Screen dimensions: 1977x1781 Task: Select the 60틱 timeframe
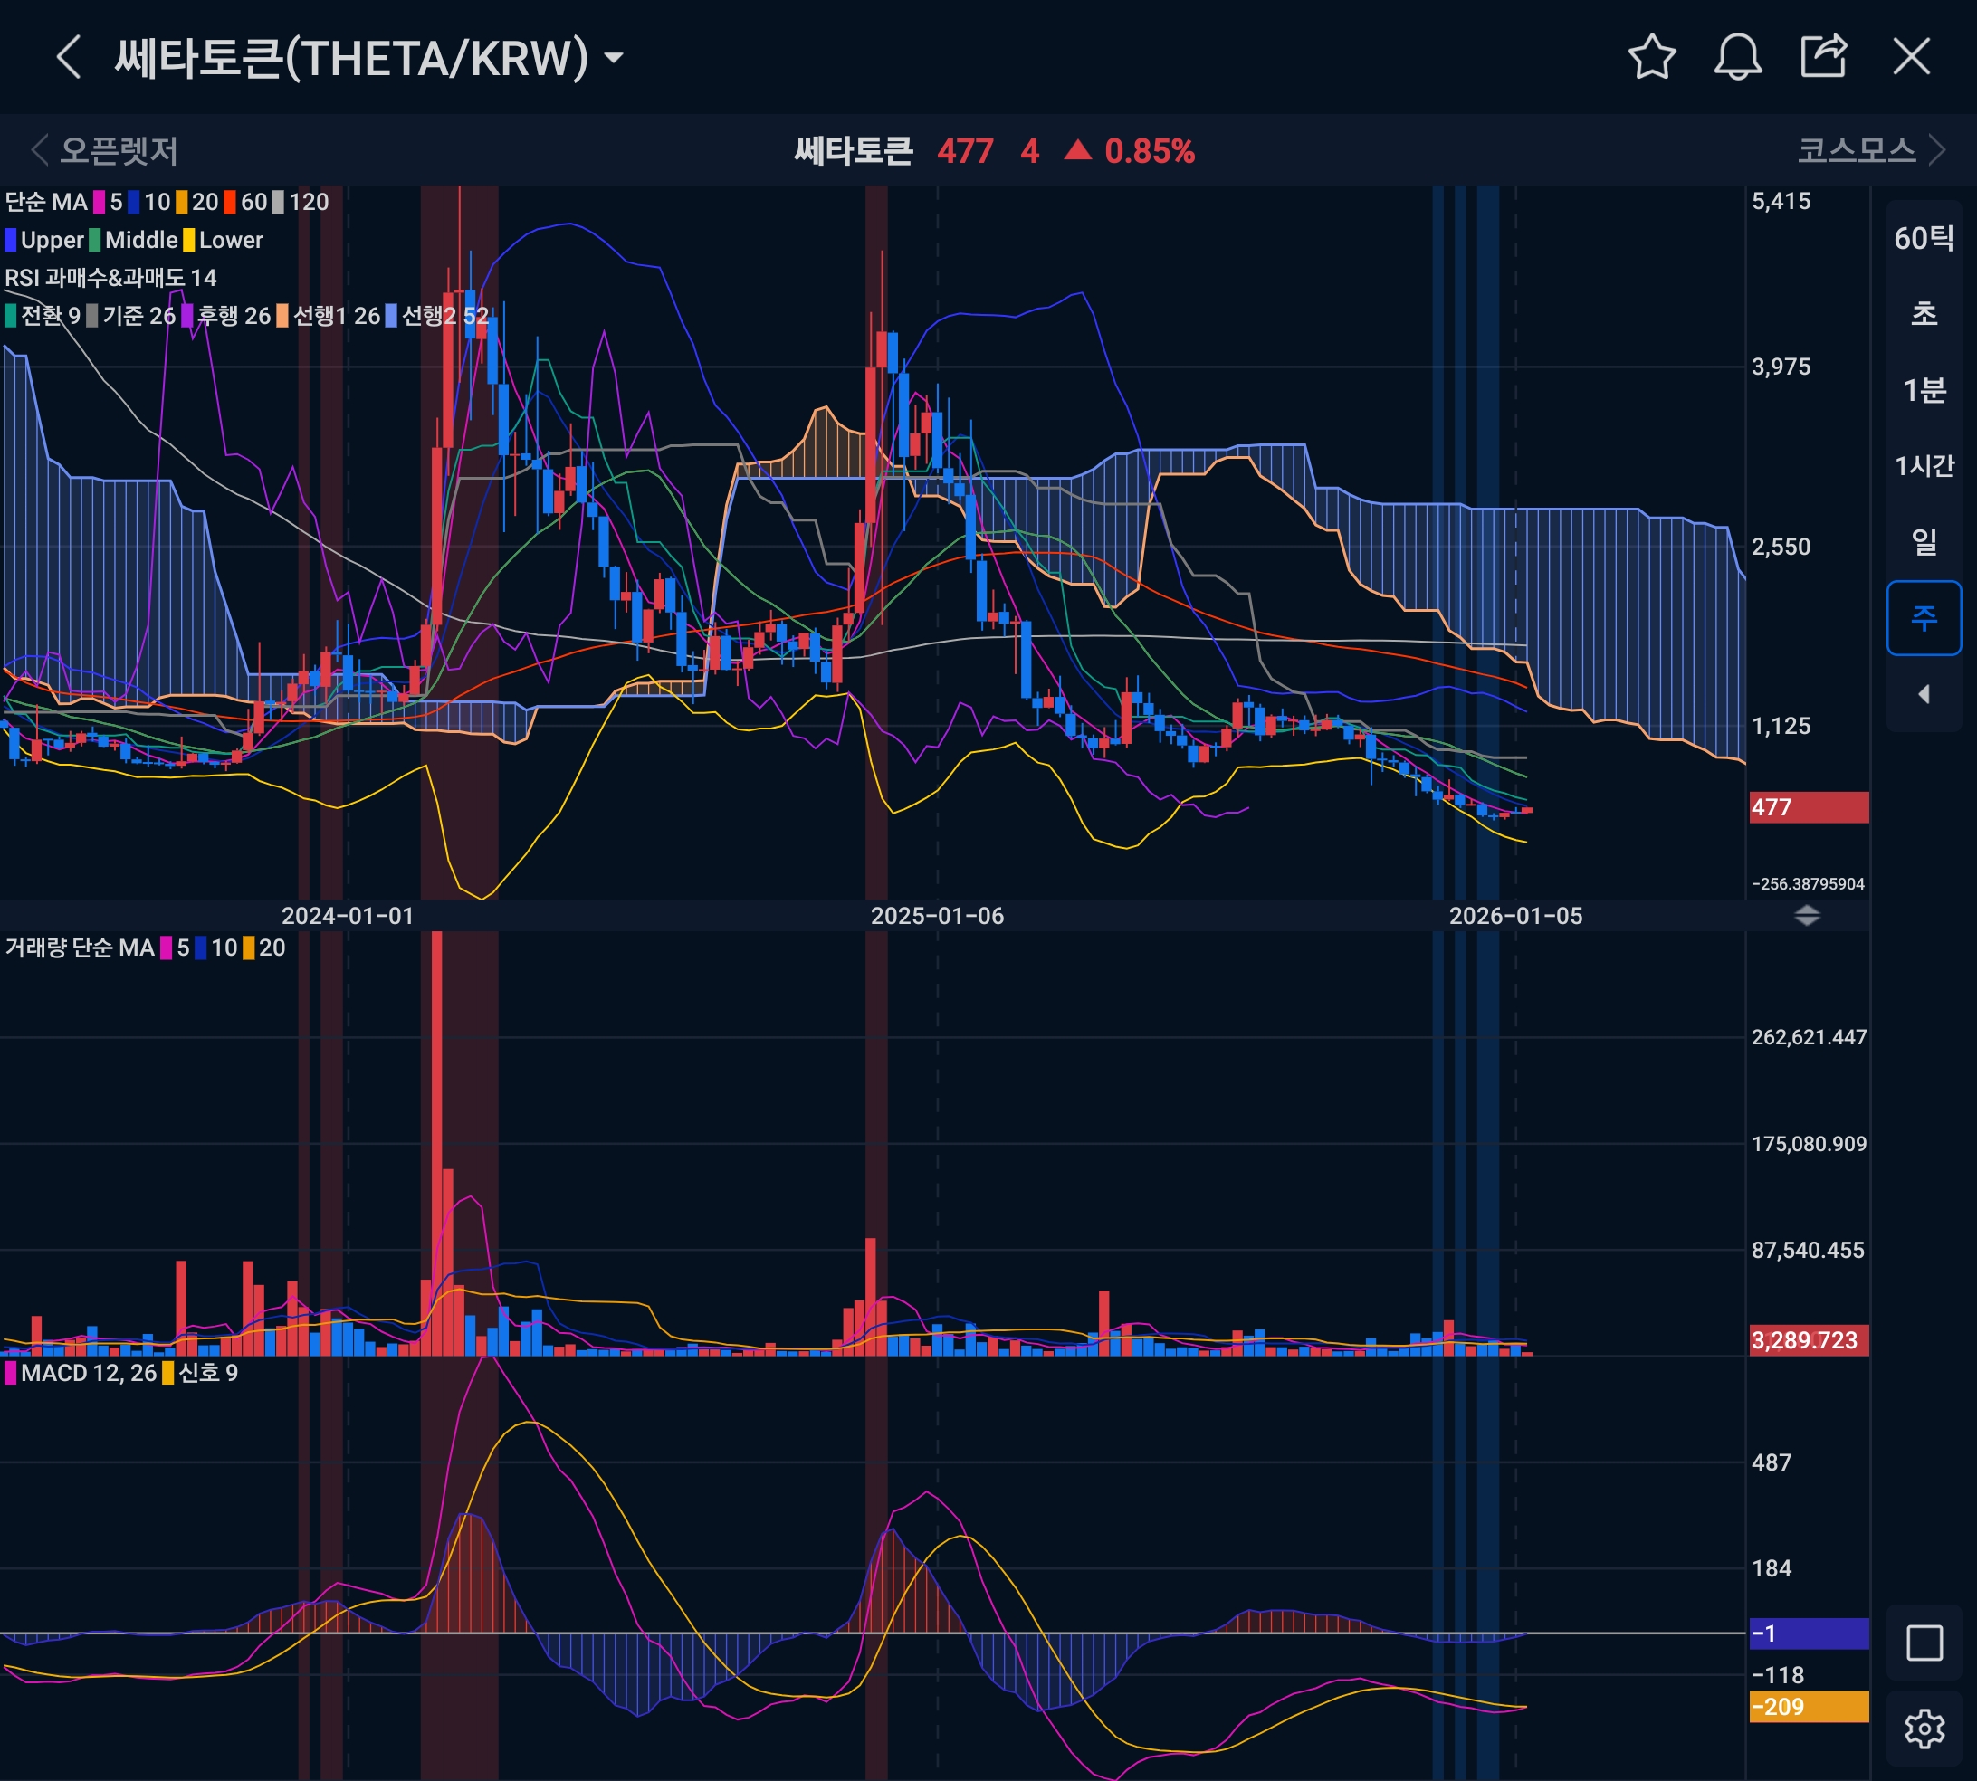pyautogui.click(x=1924, y=238)
